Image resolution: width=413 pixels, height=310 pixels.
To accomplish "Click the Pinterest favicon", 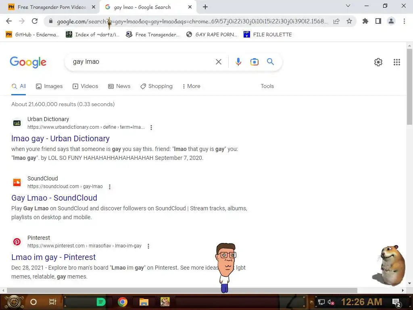I will [17, 242].
